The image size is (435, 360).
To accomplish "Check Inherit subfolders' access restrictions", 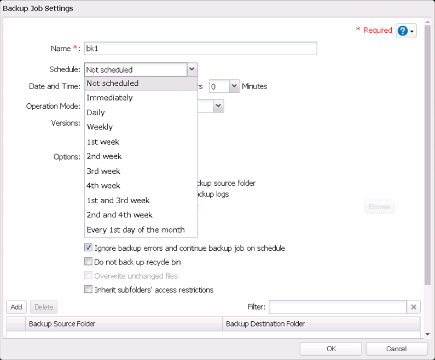I will point(88,290).
